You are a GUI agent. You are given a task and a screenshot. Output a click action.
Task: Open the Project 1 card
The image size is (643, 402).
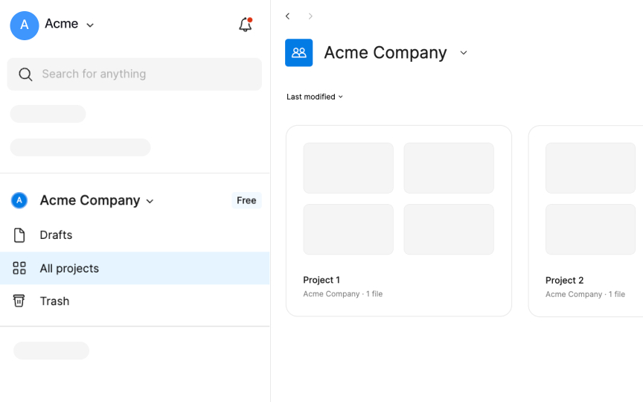click(x=399, y=221)
